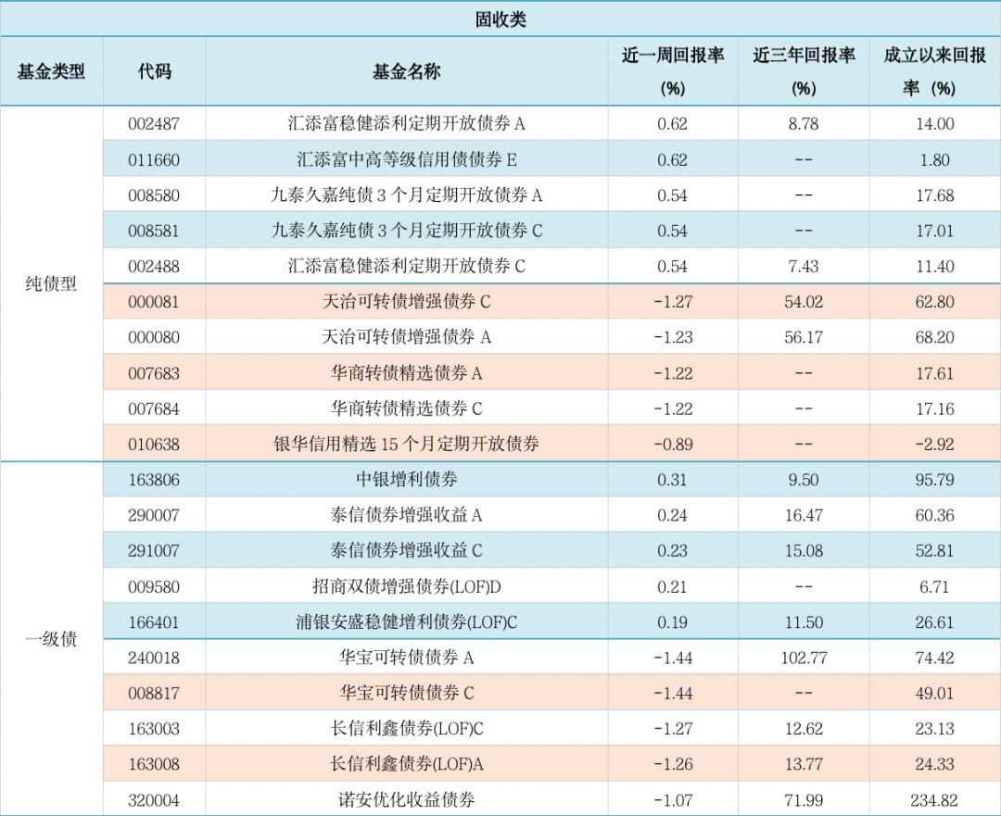Select 天治可转债增强债券 C
This screenshot has width=1001, height=816.
(407, 301)
